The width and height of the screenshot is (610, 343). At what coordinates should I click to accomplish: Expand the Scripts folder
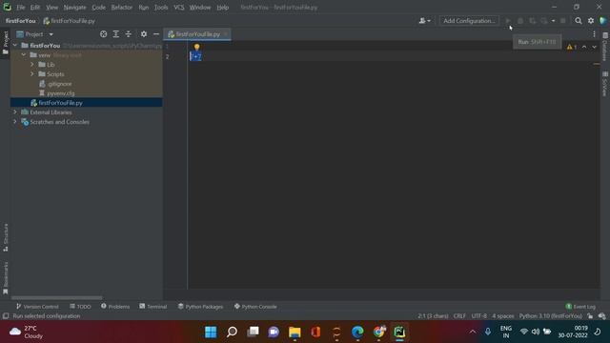pos(32,74)
